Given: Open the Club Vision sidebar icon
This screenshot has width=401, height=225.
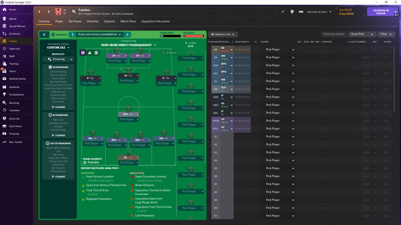Looking at the screenshot, I should pyautogui.click(x=4, y=126).
